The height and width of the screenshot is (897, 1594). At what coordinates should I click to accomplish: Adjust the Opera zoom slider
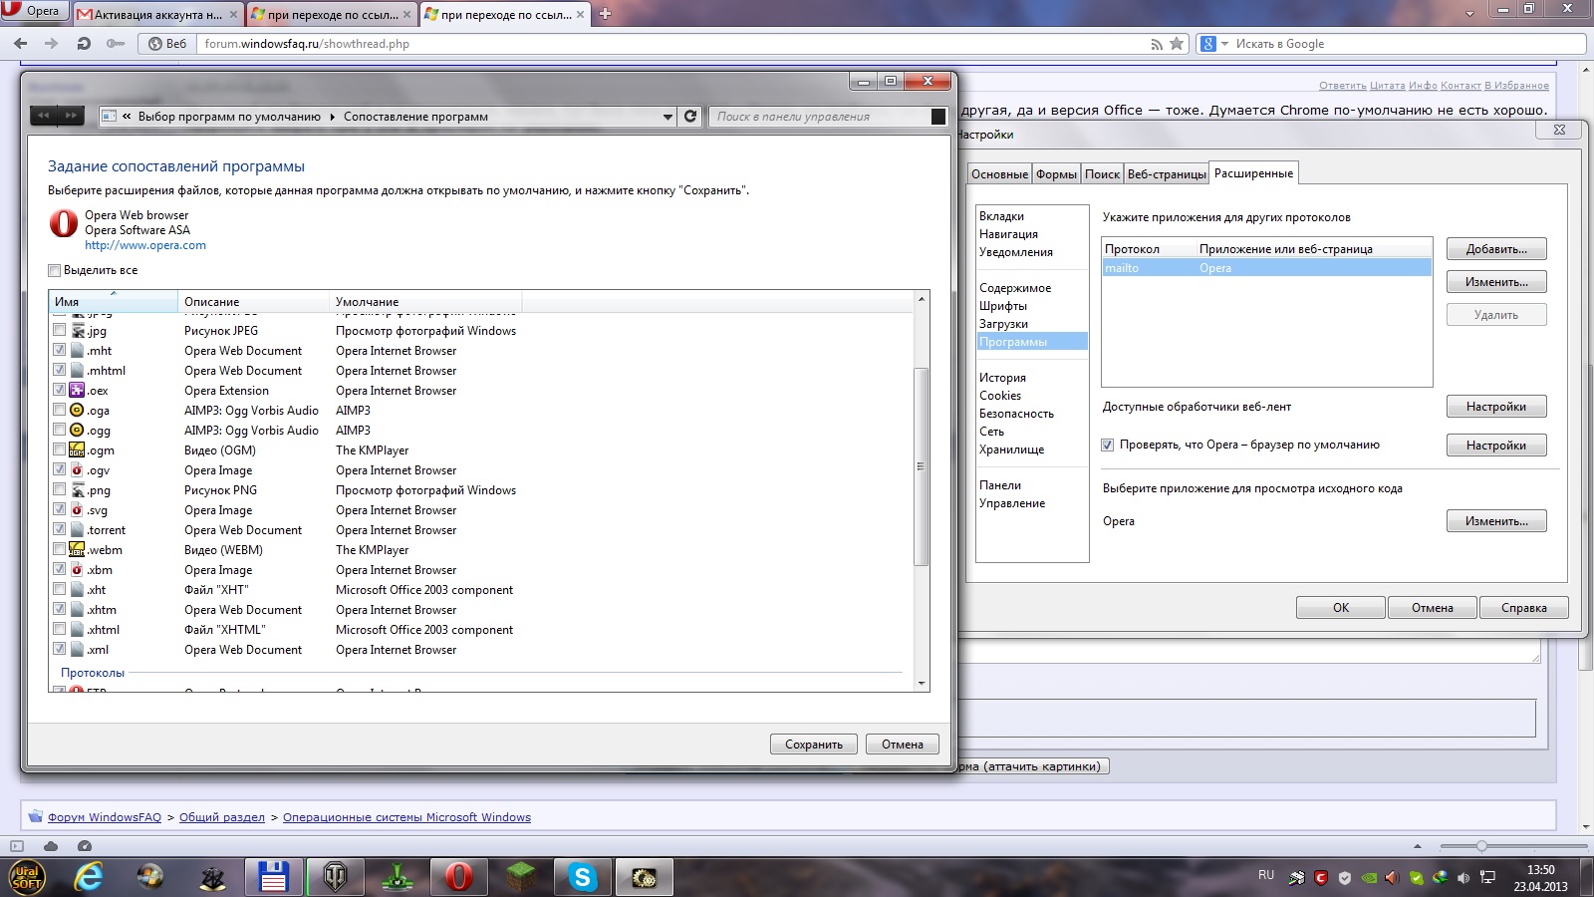(x=1481, y=846)
